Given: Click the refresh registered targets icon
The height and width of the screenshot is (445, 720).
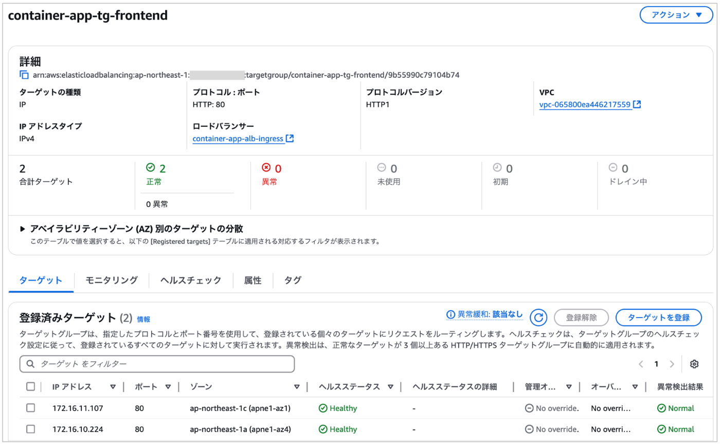Looking at the screenshot, I should 538,318.
